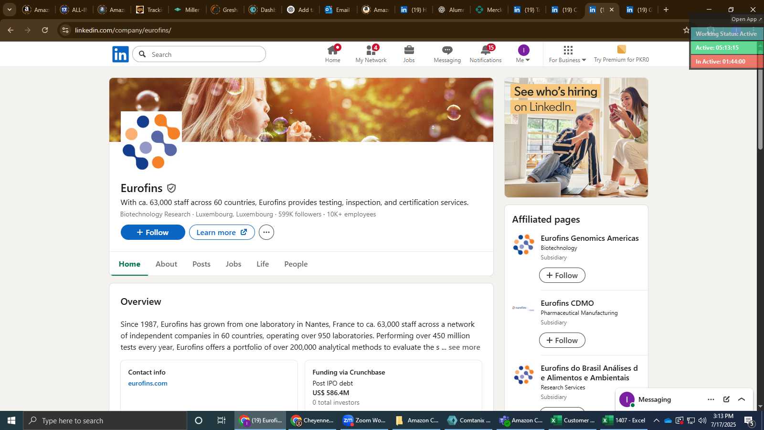Screen dimensions: 764x430
Task: Switch to the Posts tab
Action: pos(202,264)
